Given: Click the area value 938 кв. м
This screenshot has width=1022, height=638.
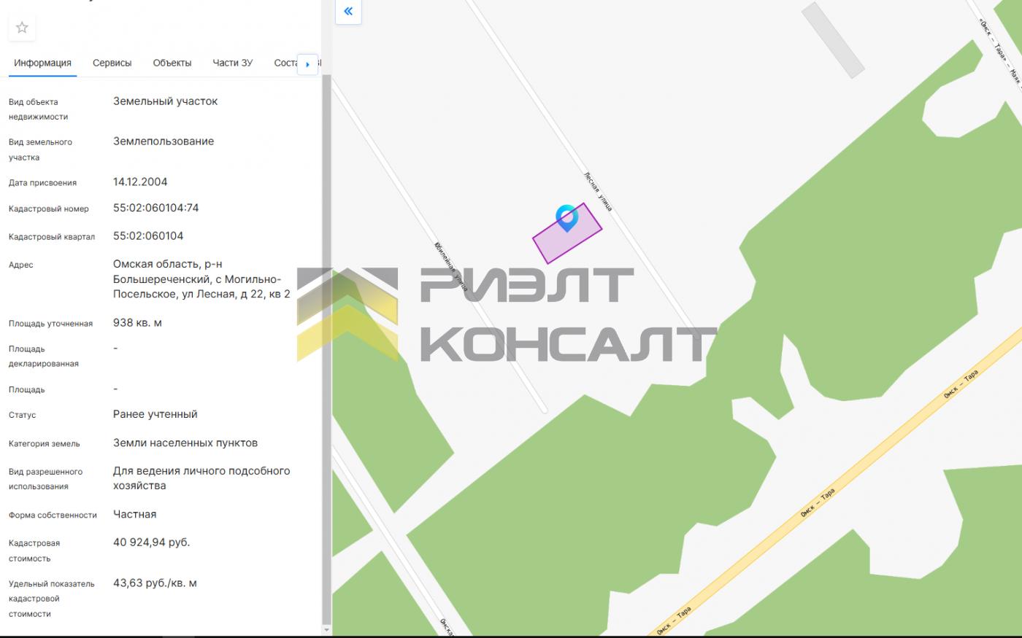Looking at the screenshot, I should point(137,323).
